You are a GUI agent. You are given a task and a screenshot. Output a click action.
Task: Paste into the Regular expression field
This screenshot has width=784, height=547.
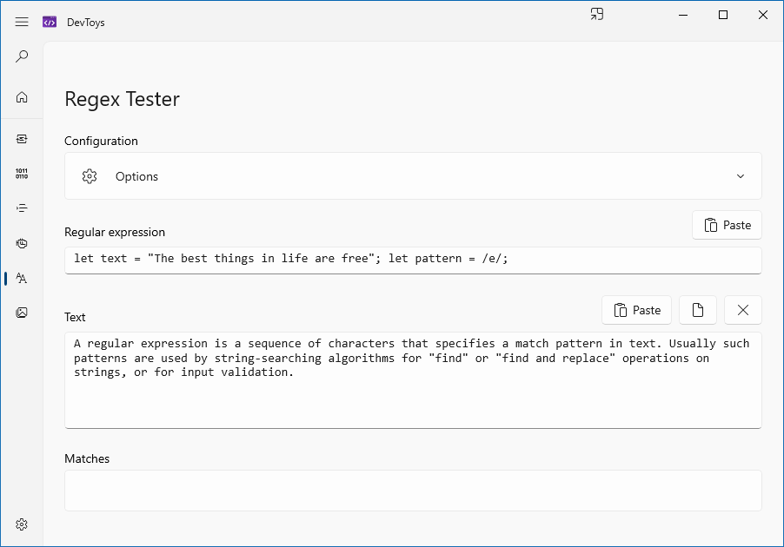728,225
